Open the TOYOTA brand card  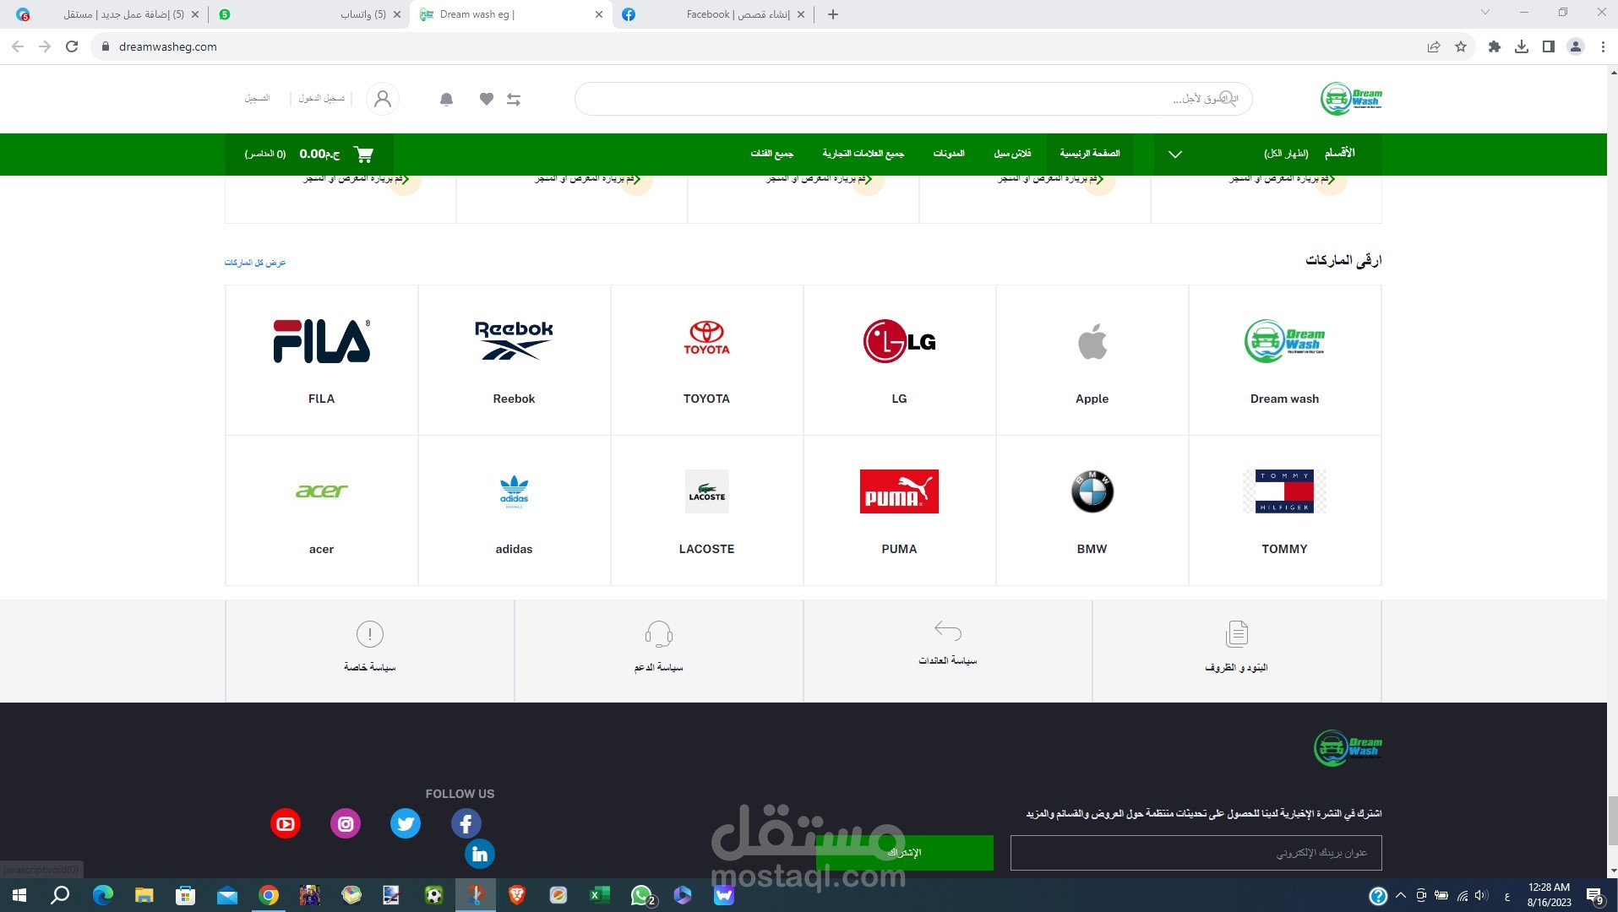click(x=707, y=361)
